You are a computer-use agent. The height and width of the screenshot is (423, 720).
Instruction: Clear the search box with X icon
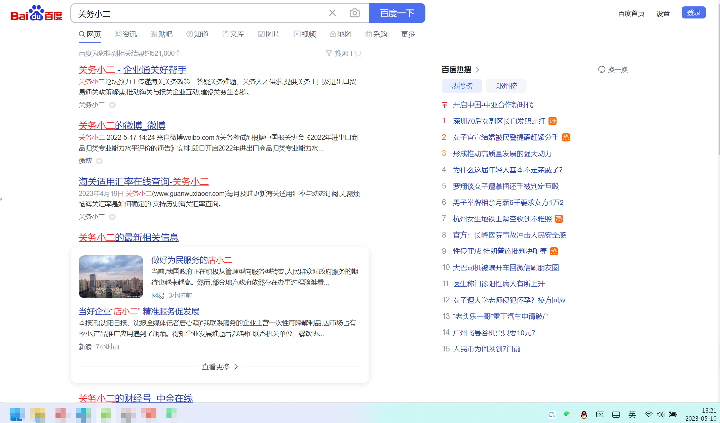(x=332, y=13)
